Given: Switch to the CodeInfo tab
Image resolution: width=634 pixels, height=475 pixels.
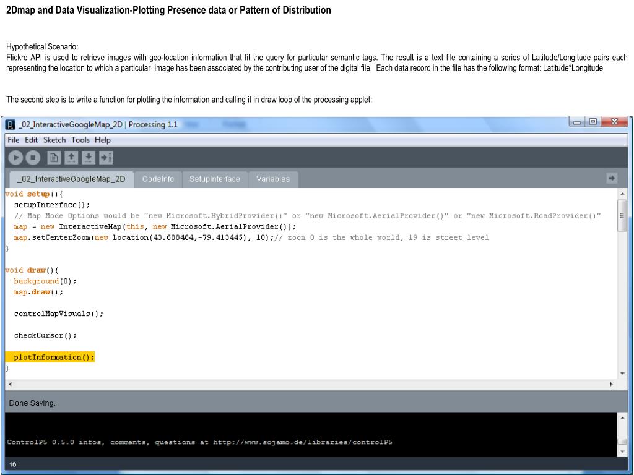Looking at the screenshot, I should 158,179.
